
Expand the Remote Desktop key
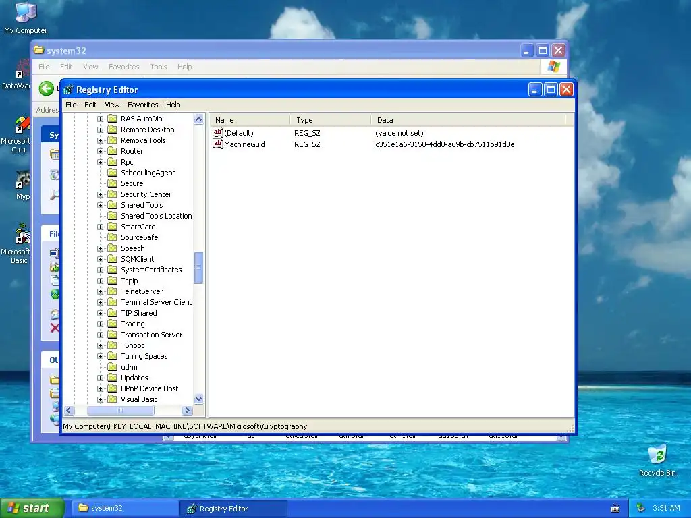point(100,129)
